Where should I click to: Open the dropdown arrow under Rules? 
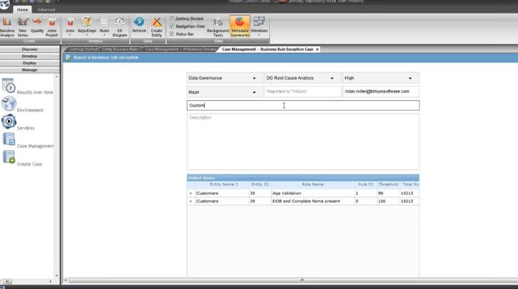pos(104,35)
